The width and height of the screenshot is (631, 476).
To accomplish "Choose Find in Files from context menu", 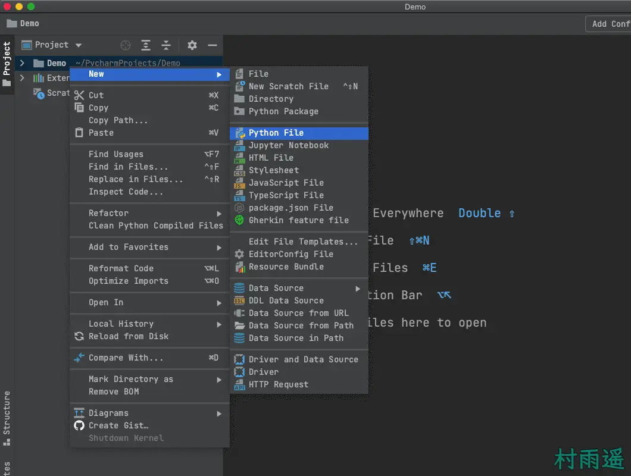I will point(128,167).
